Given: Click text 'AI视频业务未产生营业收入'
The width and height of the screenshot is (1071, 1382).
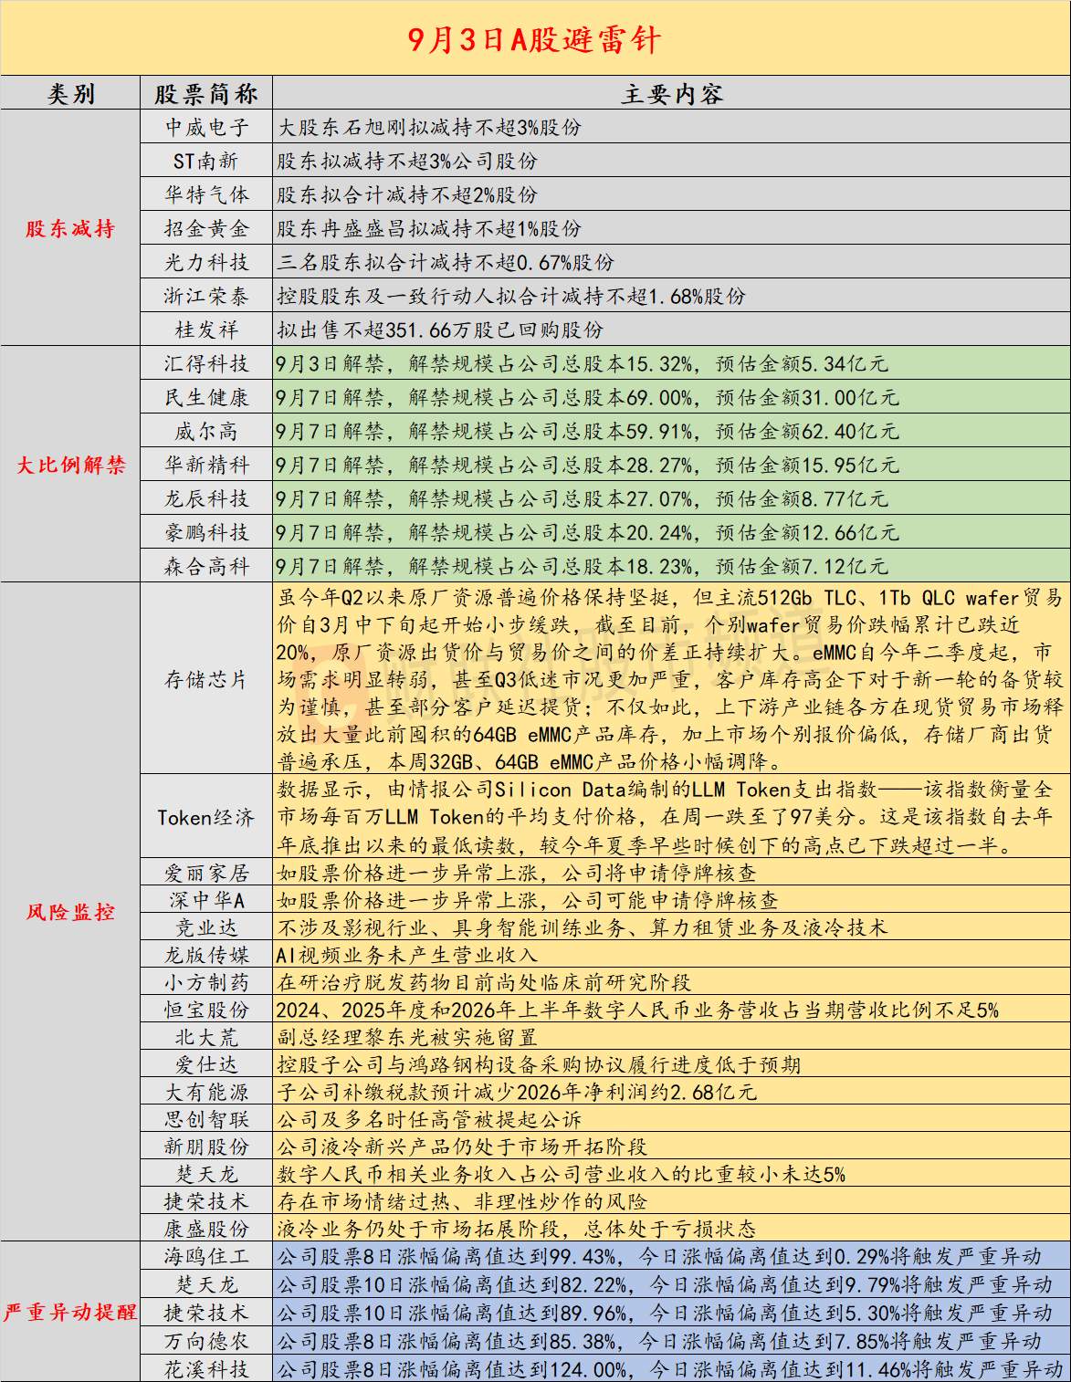Looking at the screenshot, I should point(407,956).
